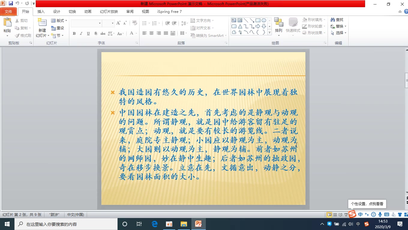Switch to slide sorter view in status bar
Image resolution: width=408 pixels, height=230 pixels.
pyautogui.click(x=335, y=215)
